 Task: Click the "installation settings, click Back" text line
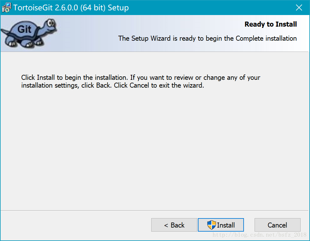[x=112, y=85]
